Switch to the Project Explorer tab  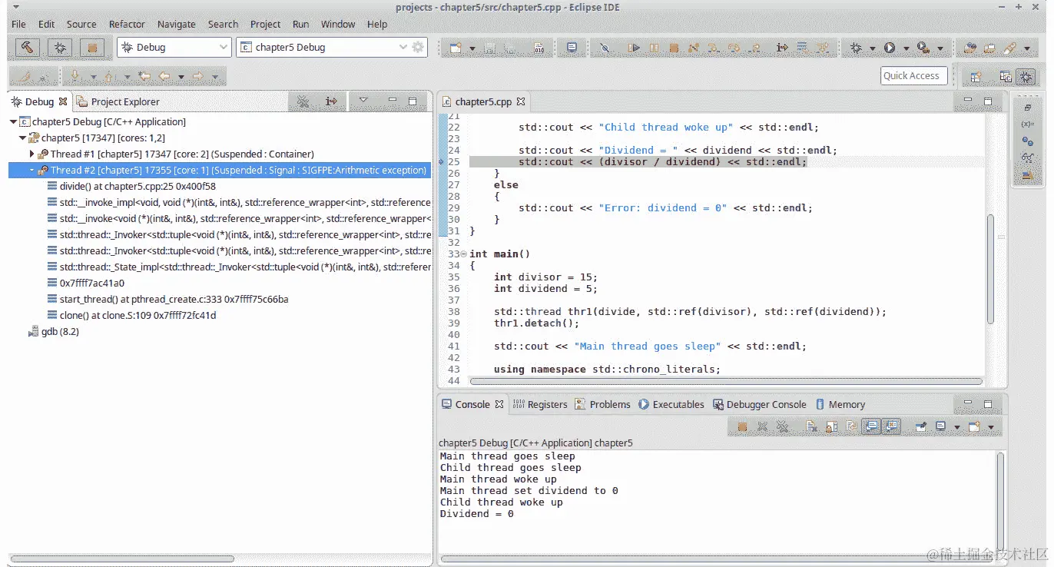click(118, 101)
